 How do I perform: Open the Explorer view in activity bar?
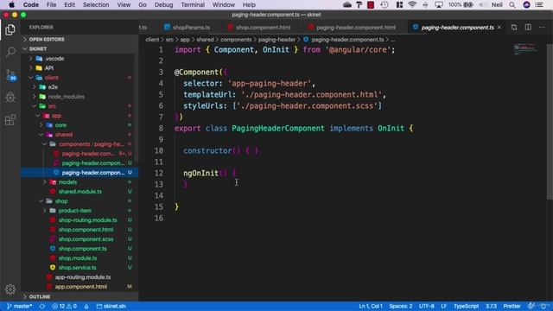point(10,29)
